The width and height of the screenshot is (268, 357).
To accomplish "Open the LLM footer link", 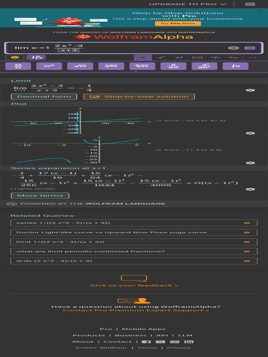I will [x=185, y=335].
